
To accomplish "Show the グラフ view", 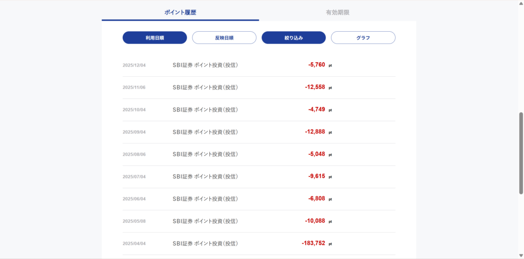I will (363, 38).
